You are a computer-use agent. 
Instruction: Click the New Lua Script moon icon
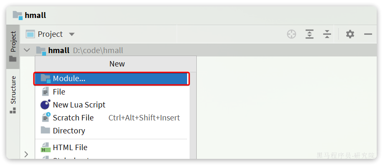[x=45, y=105]
